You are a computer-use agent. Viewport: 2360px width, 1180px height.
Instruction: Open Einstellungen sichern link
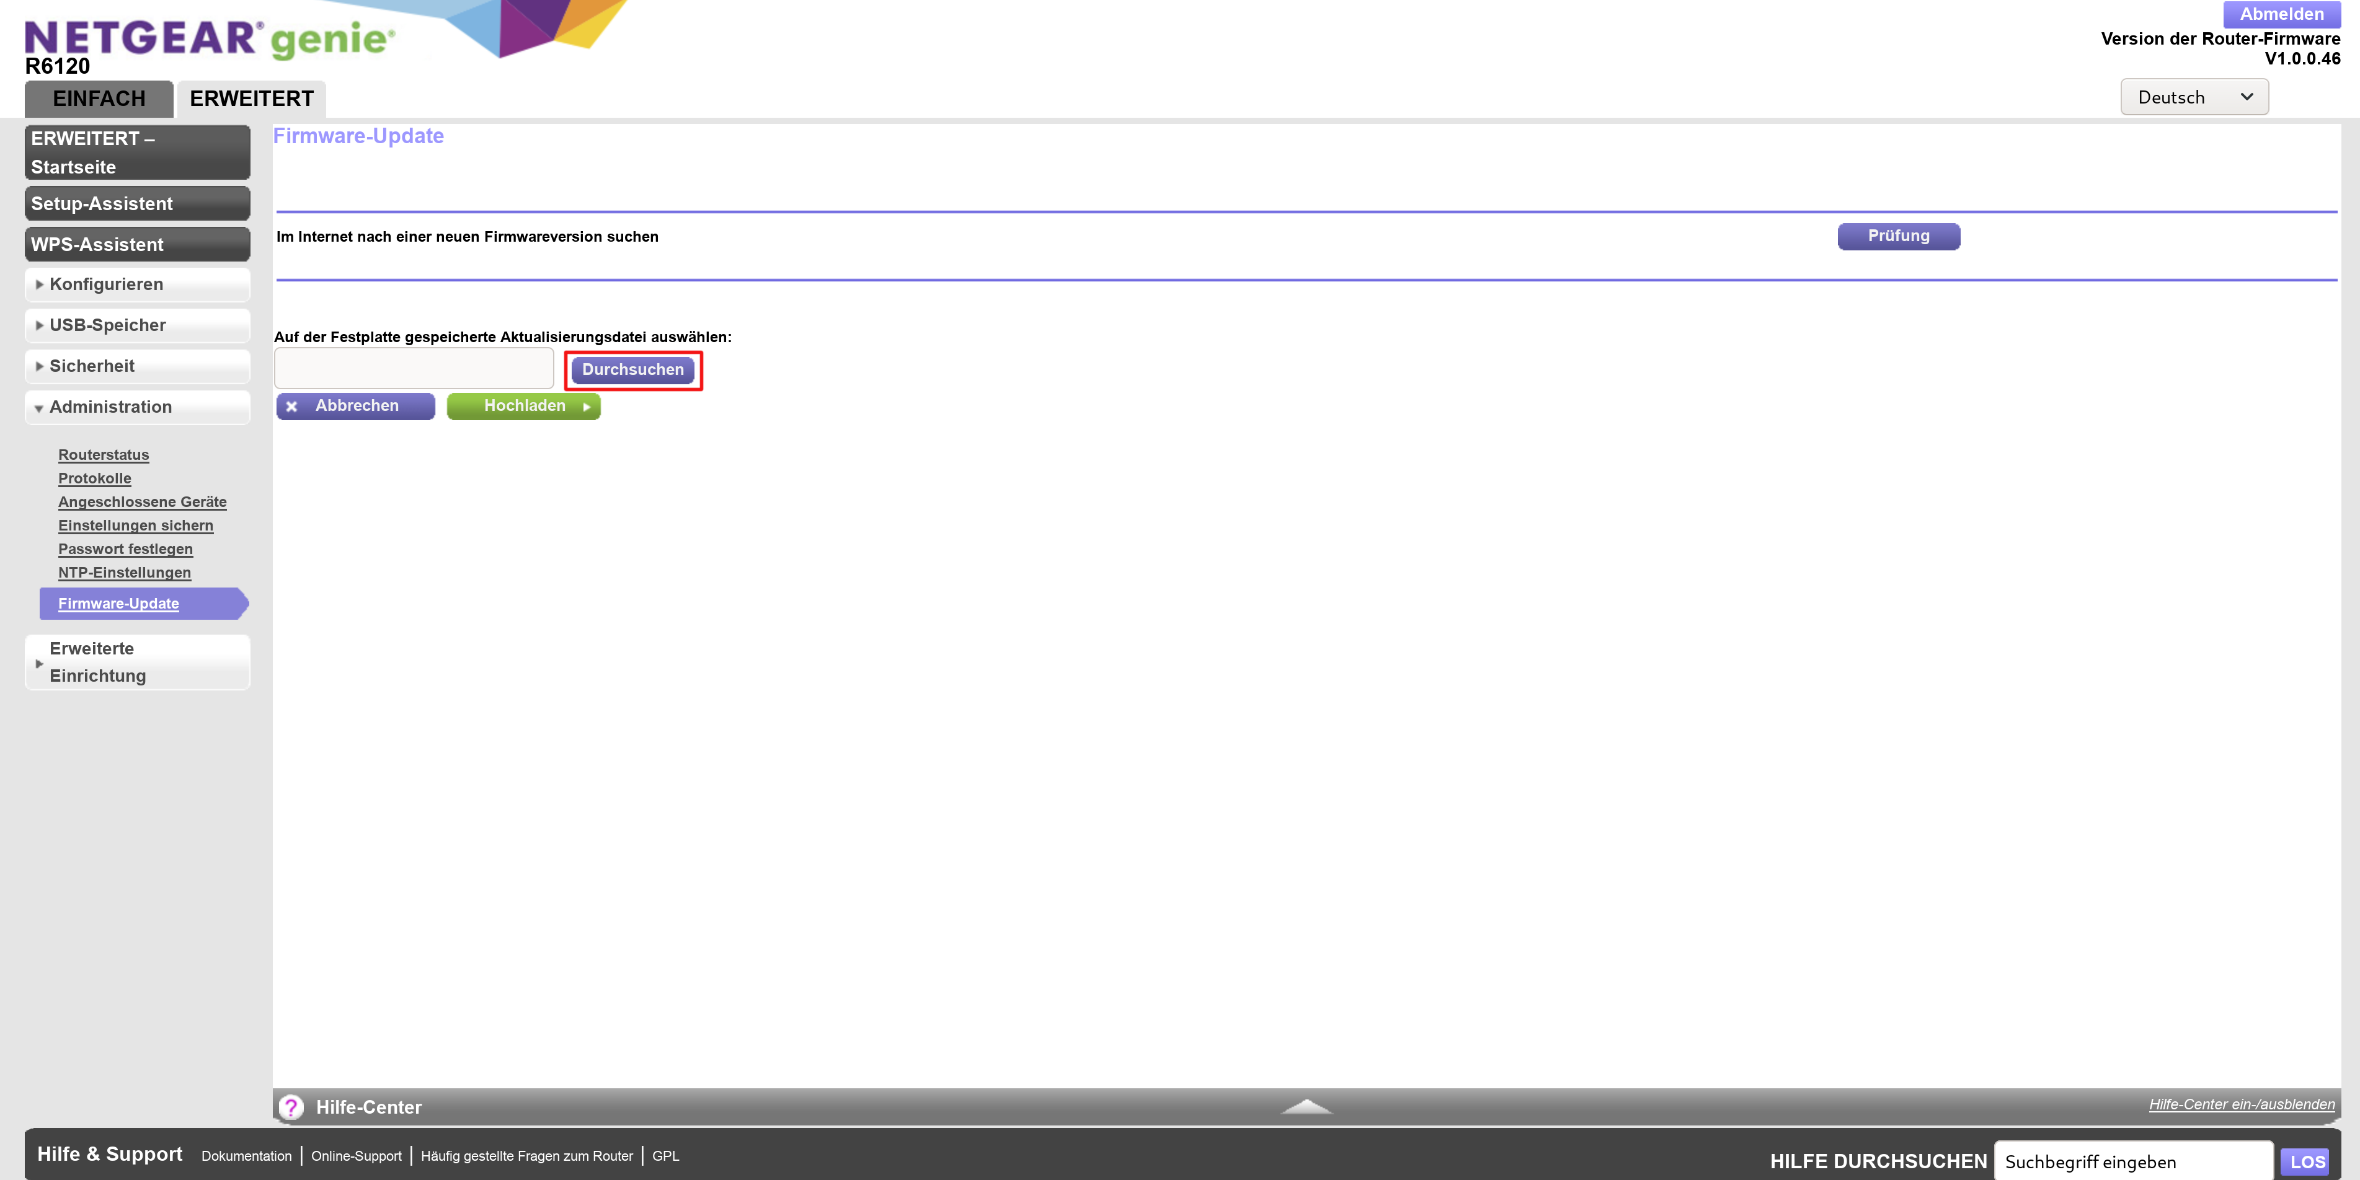pyautogui.click(x=136, y=526)
